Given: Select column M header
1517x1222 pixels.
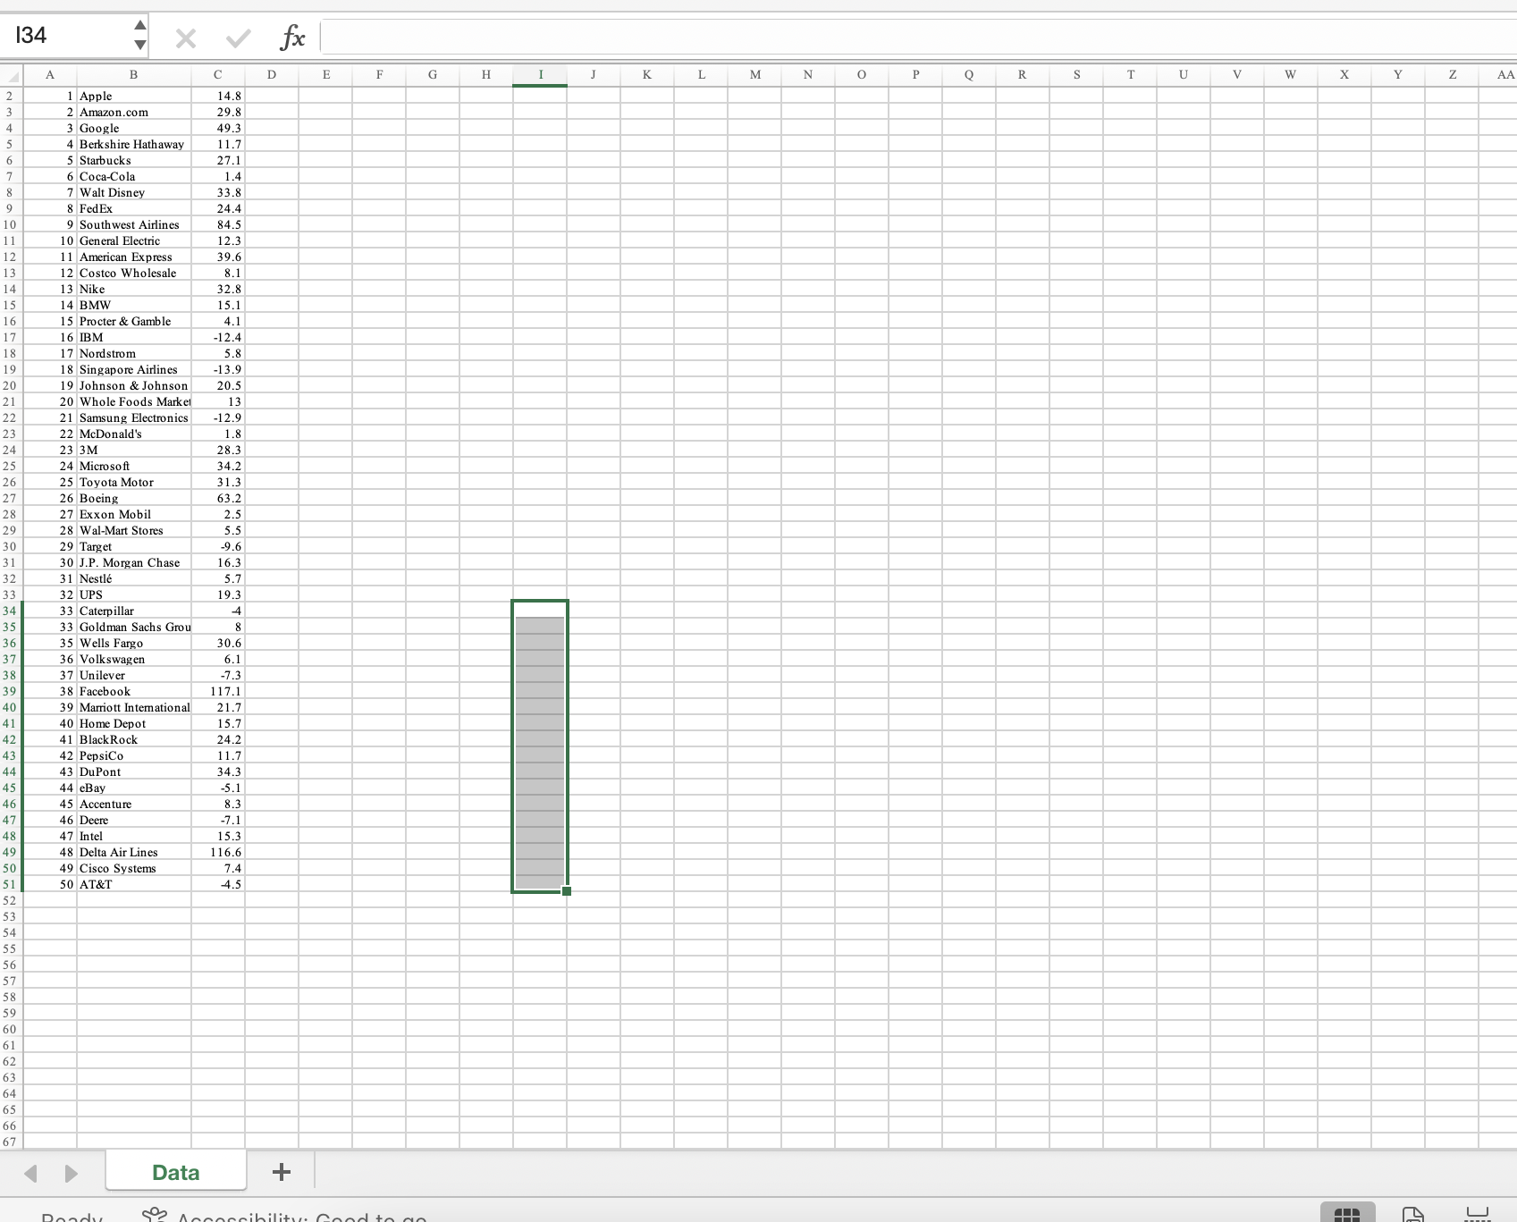Looking at the screenshot, I should coord(754,75).
